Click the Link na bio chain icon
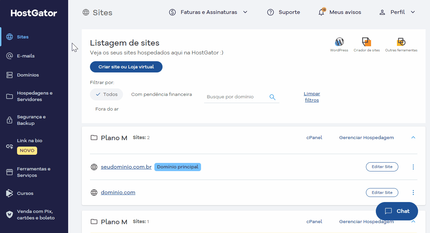The image size is (430, 233). click(x=10, y=146)
